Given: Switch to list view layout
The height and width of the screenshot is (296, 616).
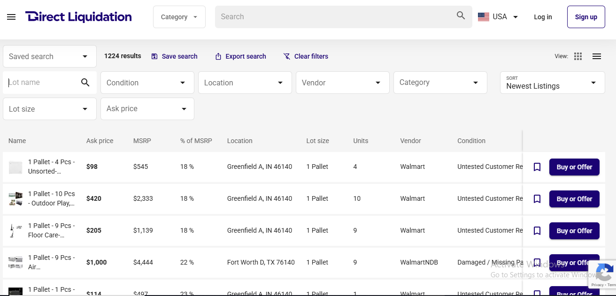Looking at the screenshot, I should coord(597,56).
